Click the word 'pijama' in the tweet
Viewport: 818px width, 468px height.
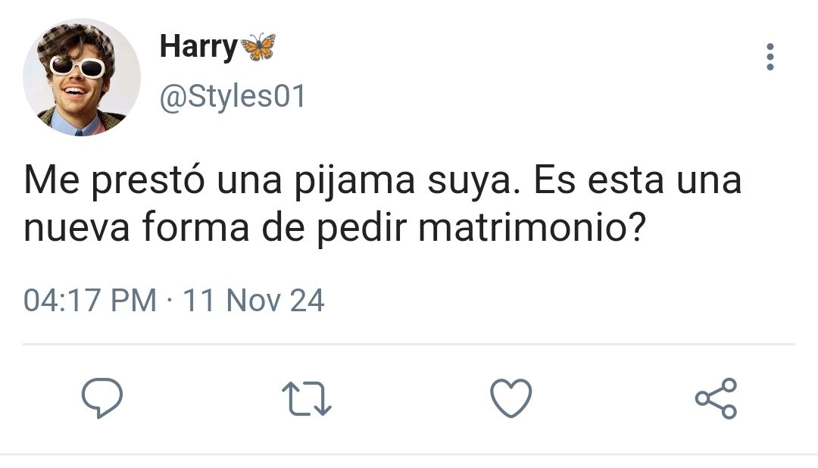[354, 182]
